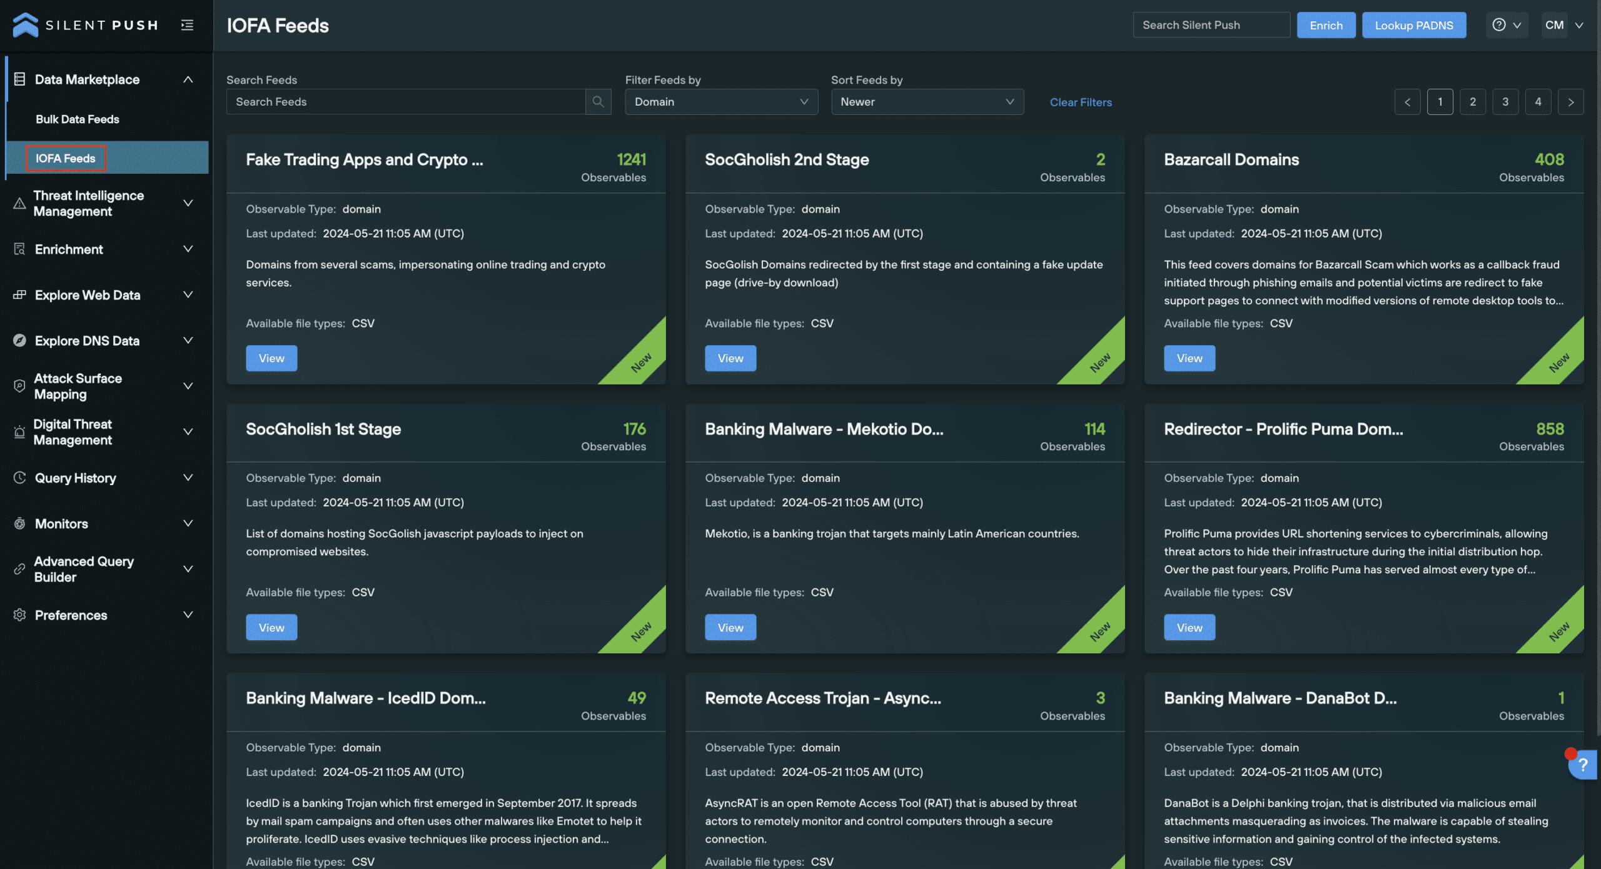Jump to page 2 of feeds

coord(1472,102)
